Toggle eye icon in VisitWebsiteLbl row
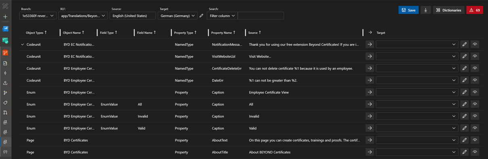 [475, 57]
